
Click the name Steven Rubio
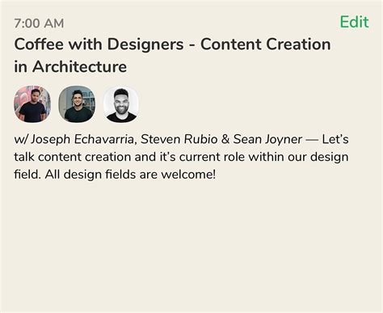[179, 139]
